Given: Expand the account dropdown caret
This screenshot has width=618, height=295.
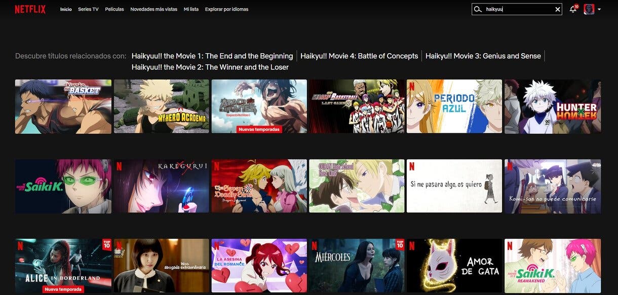Looking at the screenshot, I should point(599,9).
